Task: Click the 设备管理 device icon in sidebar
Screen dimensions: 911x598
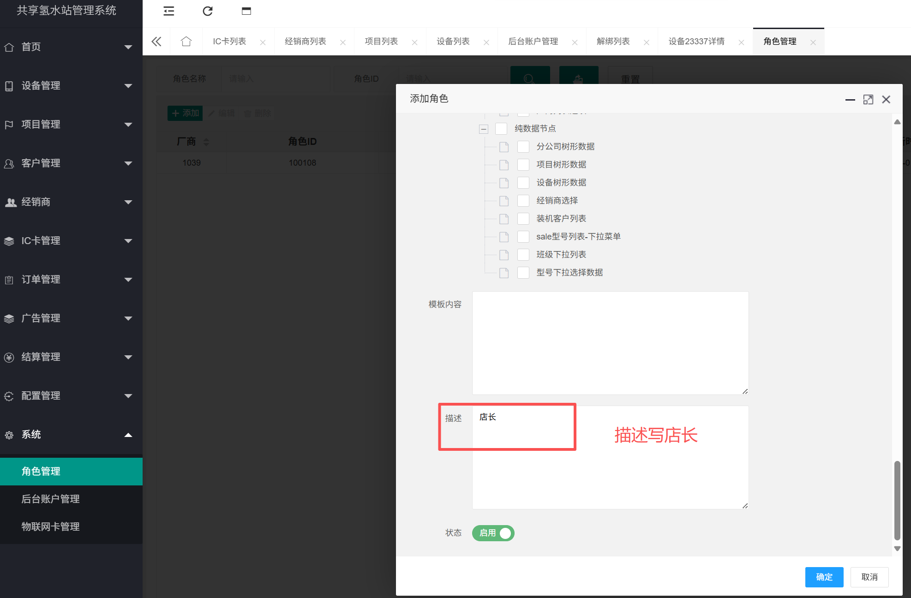Action: pyautogui.click(x=9, y=86)
